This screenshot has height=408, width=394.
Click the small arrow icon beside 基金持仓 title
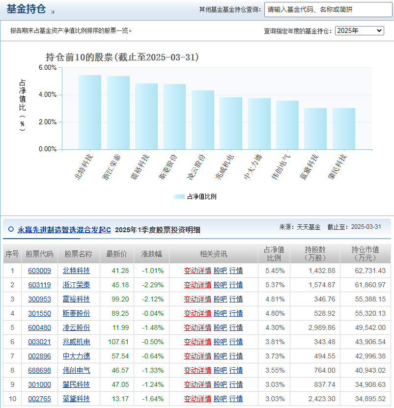53,12
